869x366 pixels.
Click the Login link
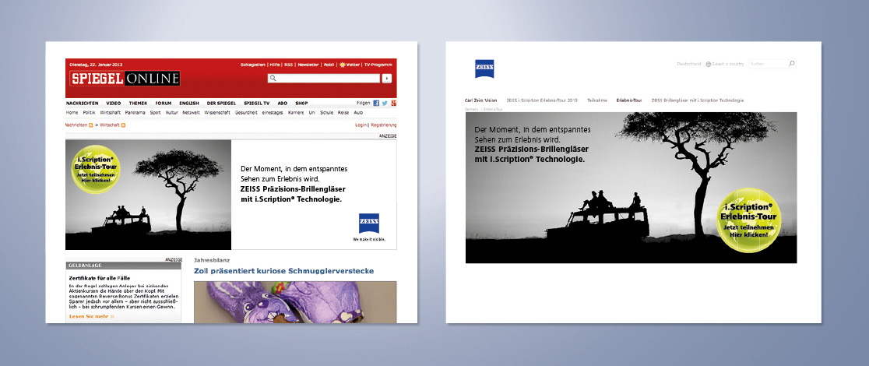pos(361,125)
